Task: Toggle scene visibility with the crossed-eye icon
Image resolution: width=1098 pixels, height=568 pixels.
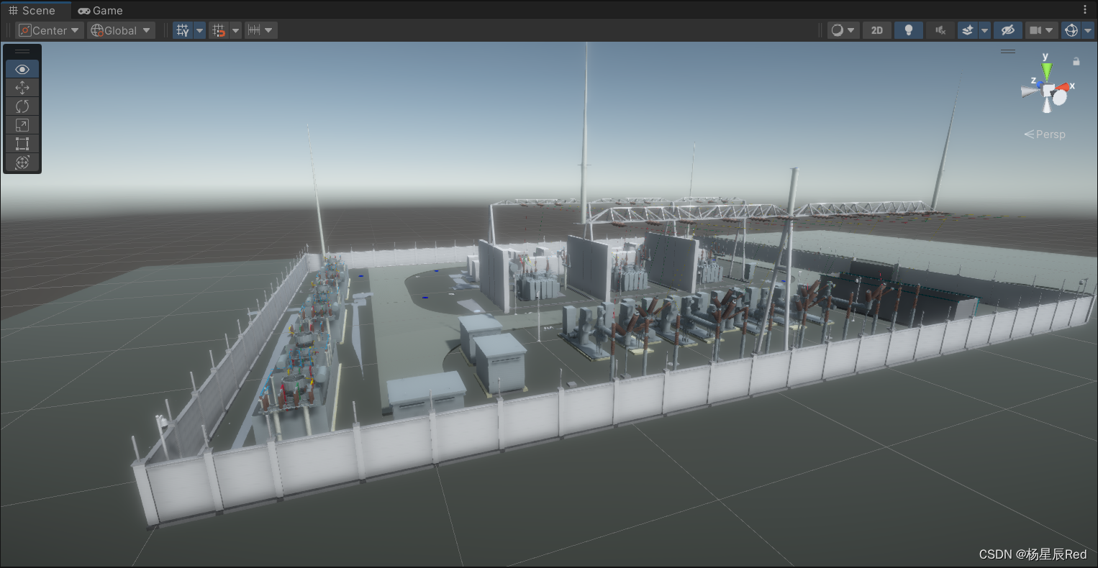Action: [x=1007, y=29]
